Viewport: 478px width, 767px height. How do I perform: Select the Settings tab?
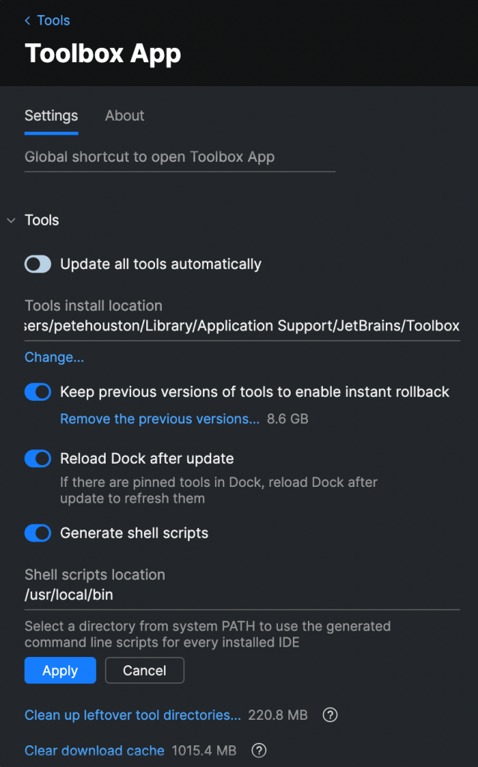pos(51,116)
